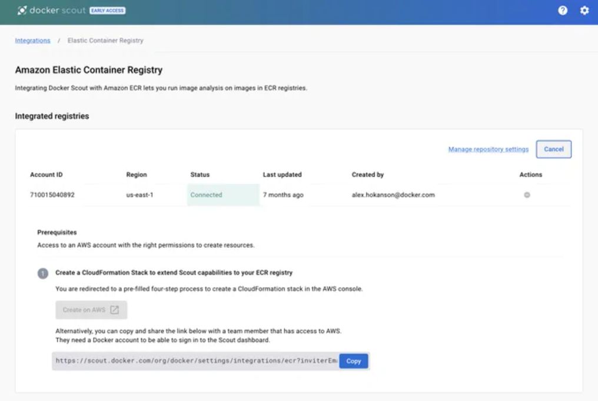This screenshot has height=401, width=598.
Task: Click the Status column header
Action: (x=200, y=175)
